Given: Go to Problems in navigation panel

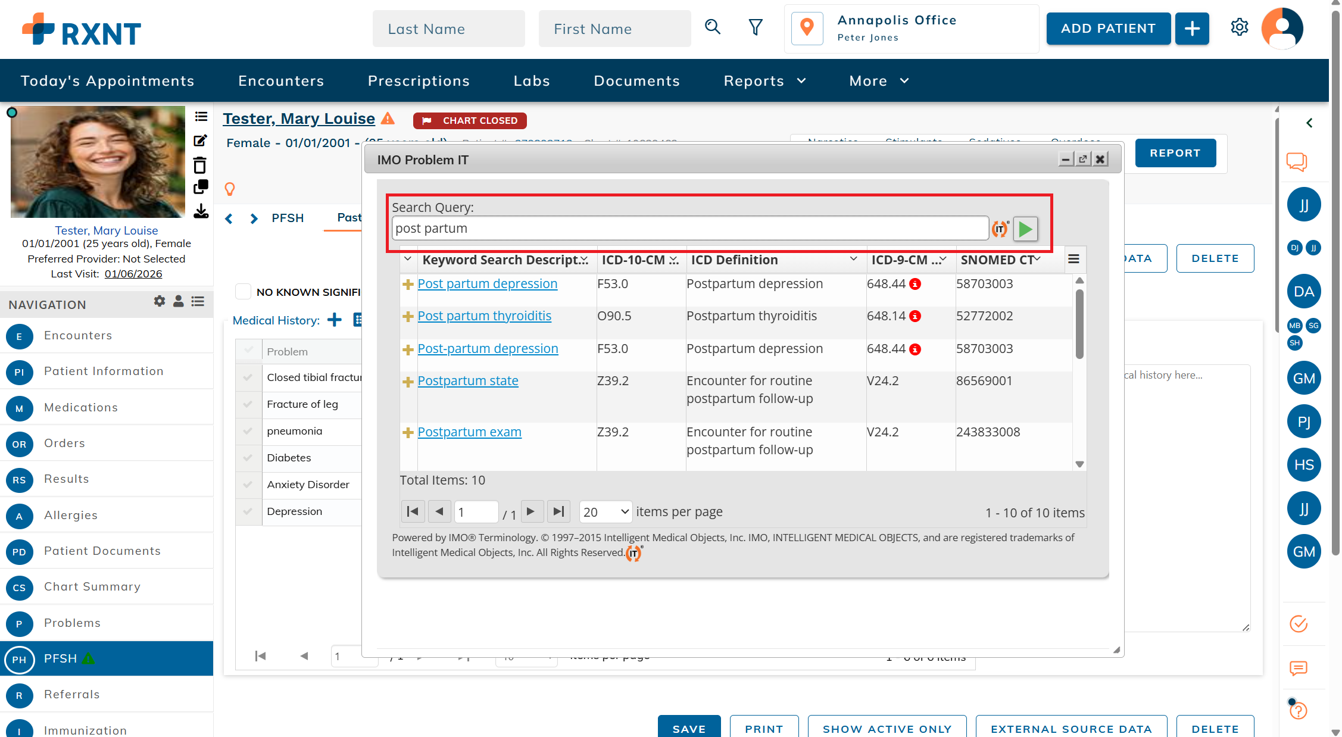Looking at the screenshot, I should tap(72, 623).
